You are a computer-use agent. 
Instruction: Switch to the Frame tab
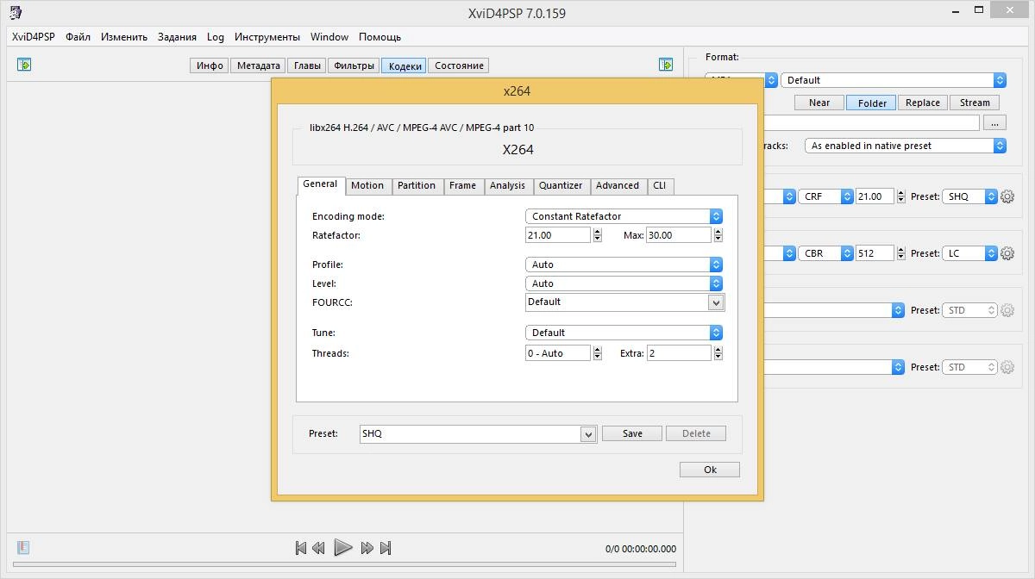[462, 186]
